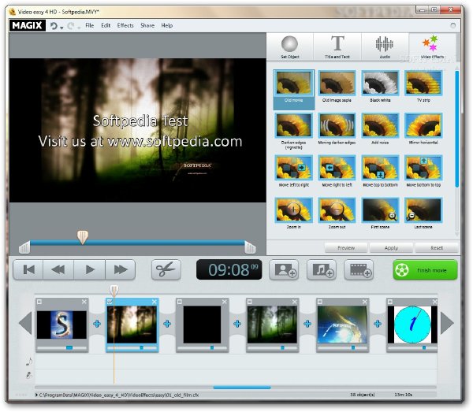Image resolution: width=473 pixels, height=412 pixels.
Task: Click the Apply button
Action: click(391, 248)
